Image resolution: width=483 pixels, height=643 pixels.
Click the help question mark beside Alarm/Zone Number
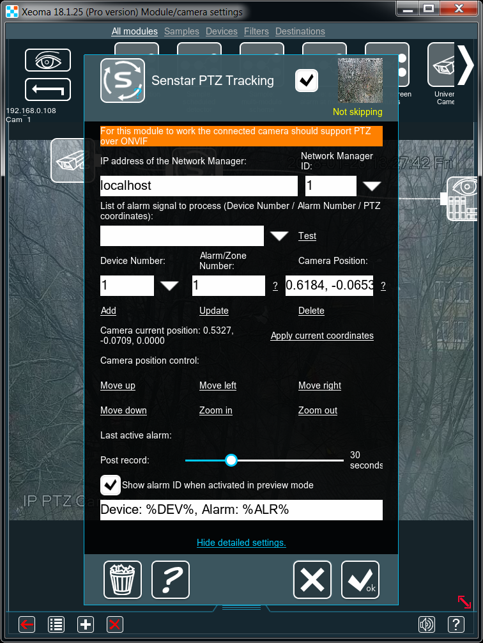[275, 286]
